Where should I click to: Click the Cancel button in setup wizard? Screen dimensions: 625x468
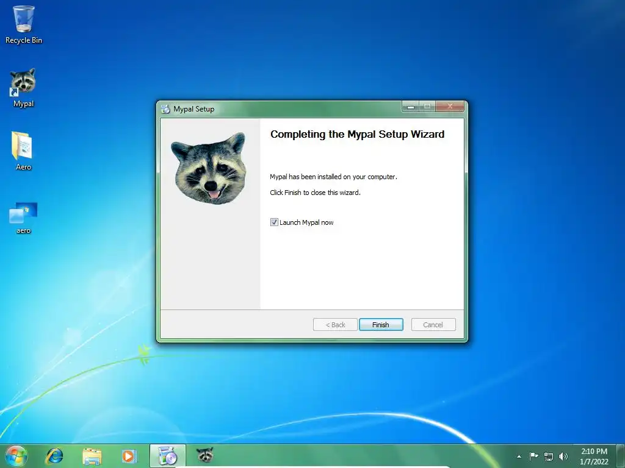(x=433, y=325)
